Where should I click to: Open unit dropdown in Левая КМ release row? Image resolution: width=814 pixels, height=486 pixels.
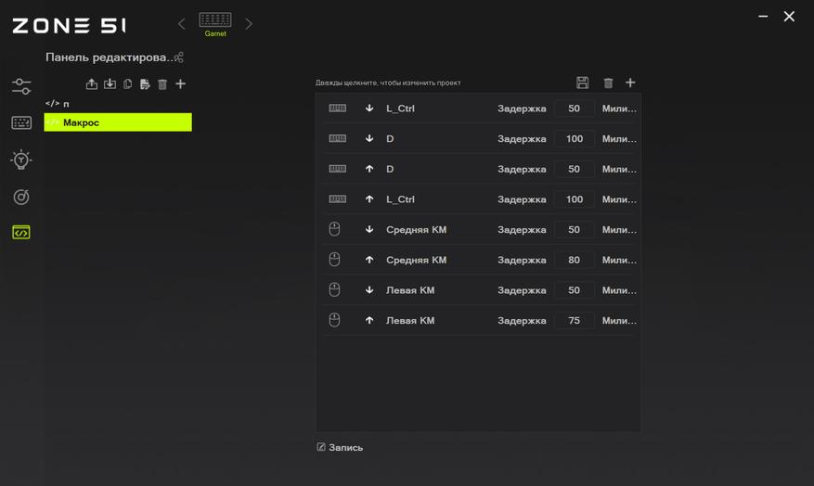pos(619,321)
